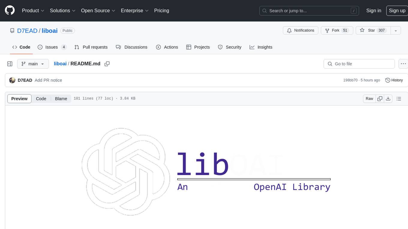Toggle the file tree side panel
408x229 pixels.
tap(10, 64)
